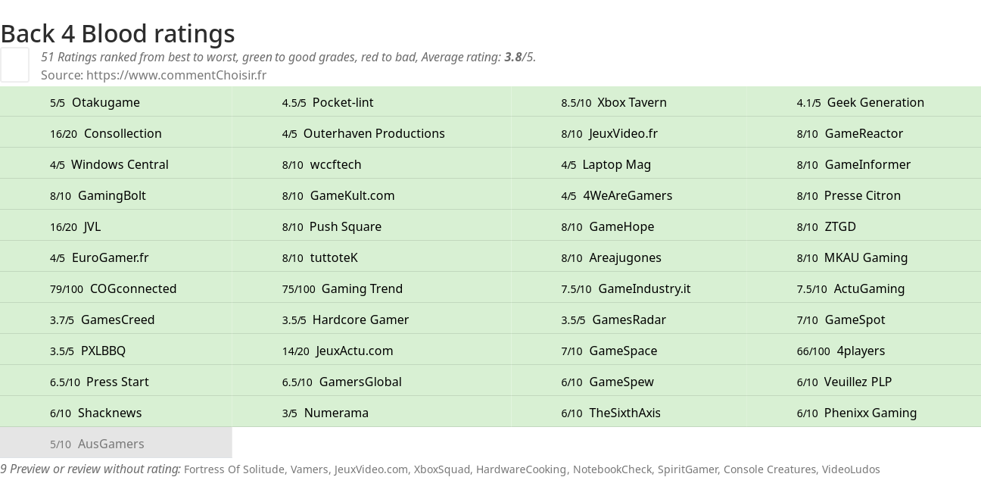Open the GameInformer entry
Viewport: 981px width, 477px height.
coord(864,164)
